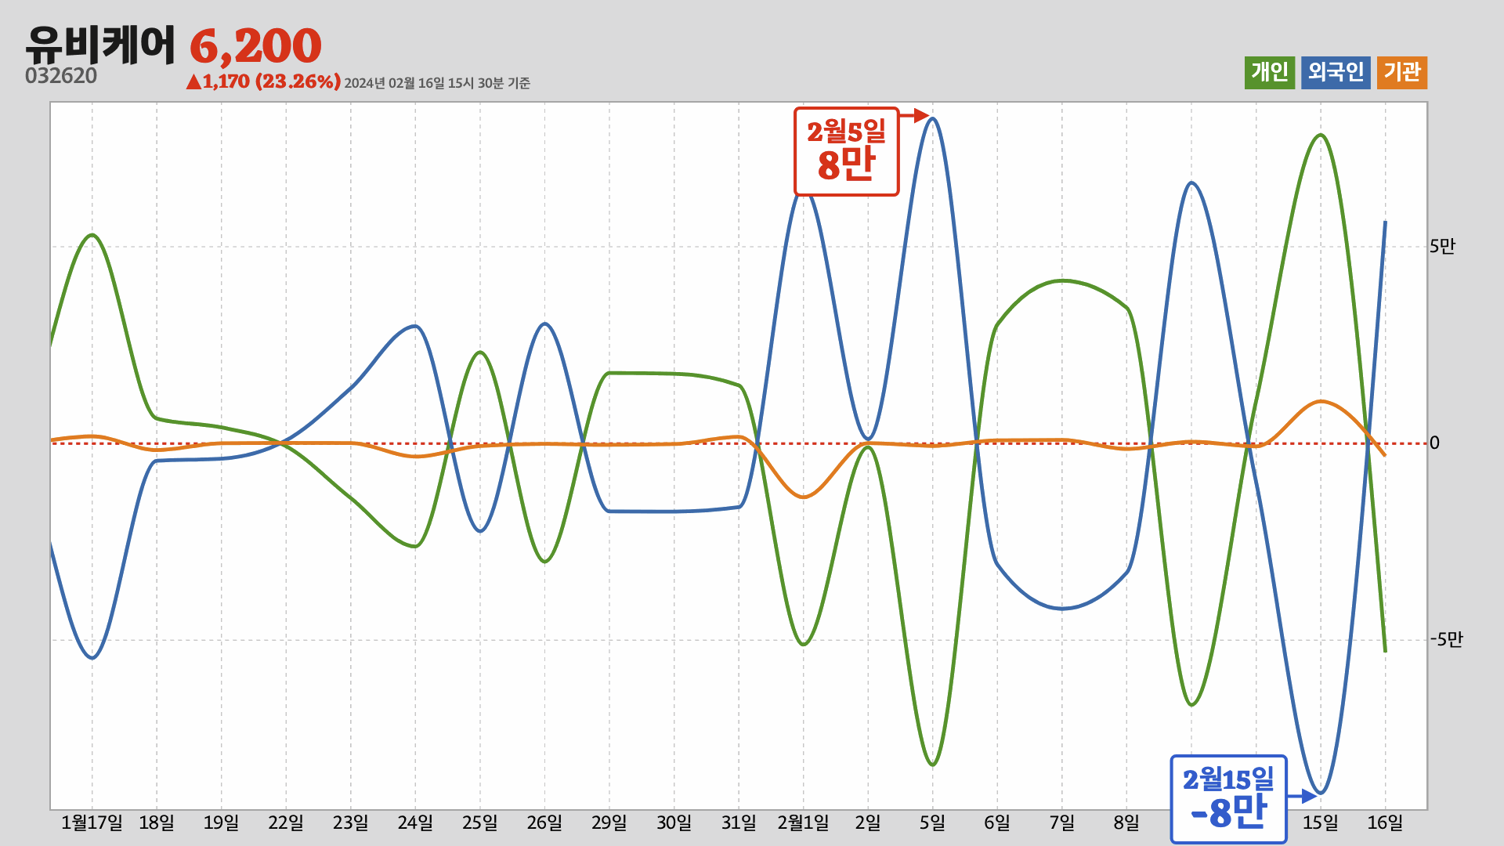The width and height of the screenshot is (1504, 846).
Task: Click the 19일 x-axis label
Action: (x=221, y=822)
